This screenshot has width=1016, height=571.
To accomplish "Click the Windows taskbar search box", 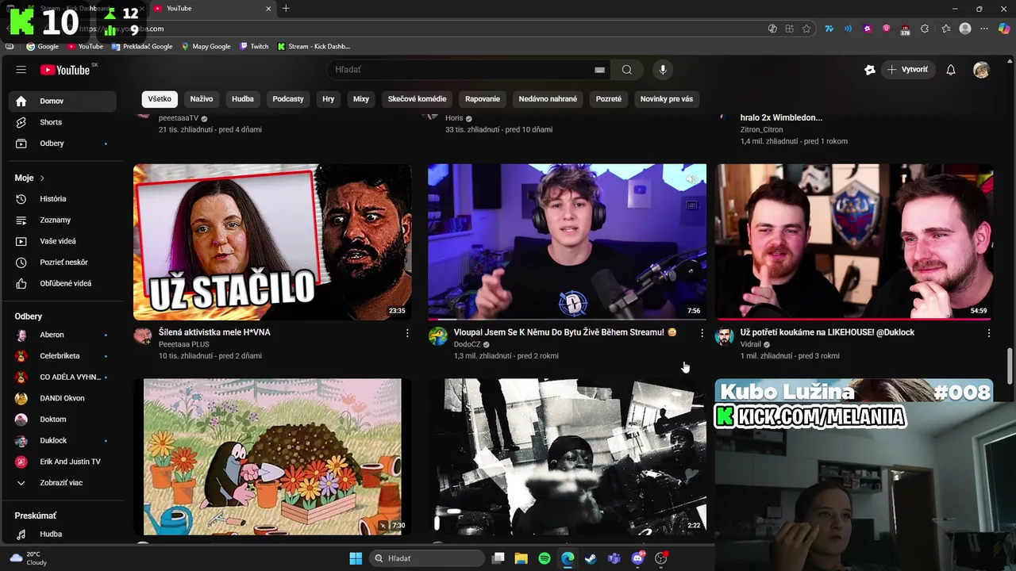I will 428,558.
